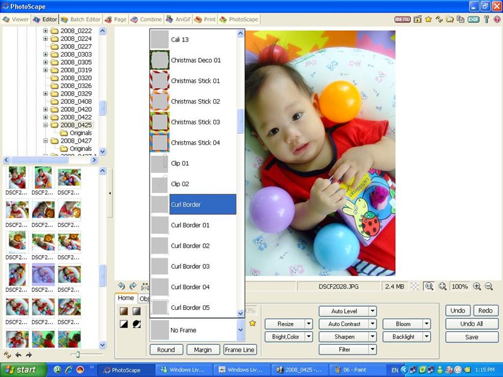Choose Christmas Deco 01 frame
This screenshot has height=377, width=503.
tap(193, 60)
